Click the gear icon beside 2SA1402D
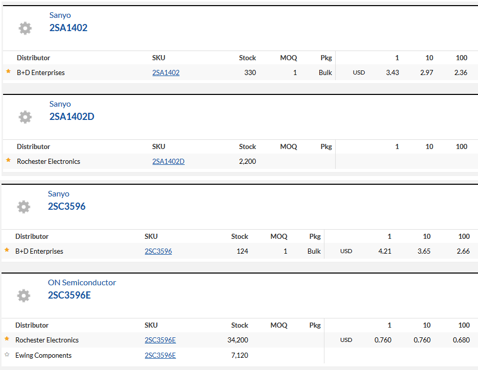478x370 pixels. click(25, 117)
